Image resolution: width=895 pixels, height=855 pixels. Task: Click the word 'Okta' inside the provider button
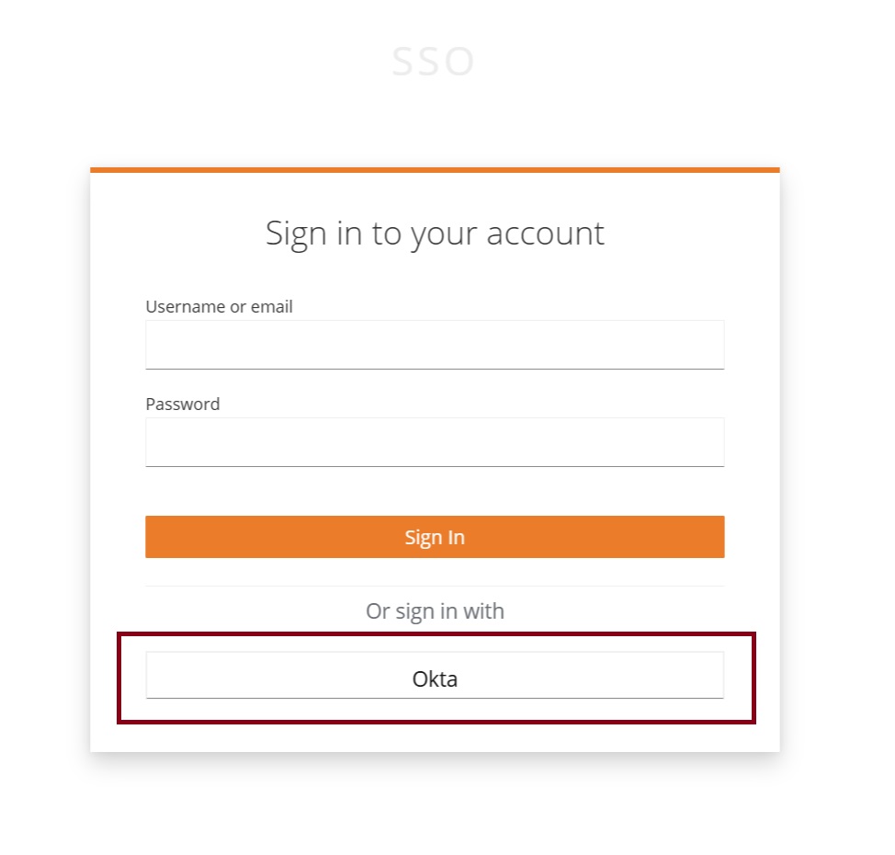[x=435, y=680]
